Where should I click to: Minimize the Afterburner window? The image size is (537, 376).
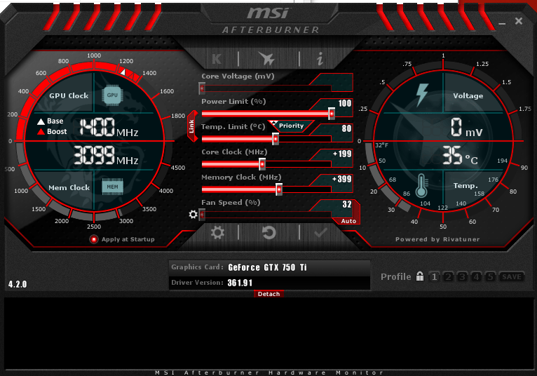click(502, 23)
